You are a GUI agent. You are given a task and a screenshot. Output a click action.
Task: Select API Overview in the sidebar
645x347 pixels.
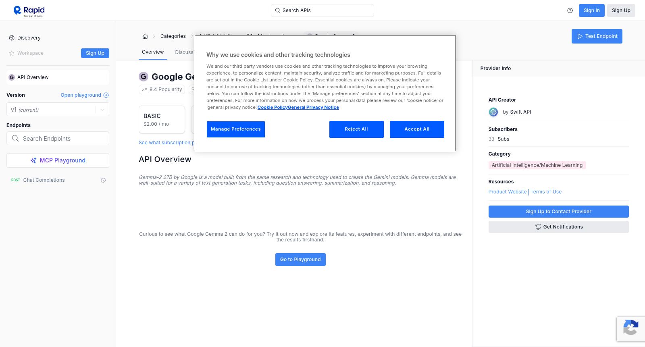tap(58, 77)
